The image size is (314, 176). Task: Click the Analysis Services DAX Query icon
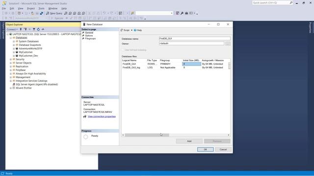pyautogui.click(x=83, y=13)
